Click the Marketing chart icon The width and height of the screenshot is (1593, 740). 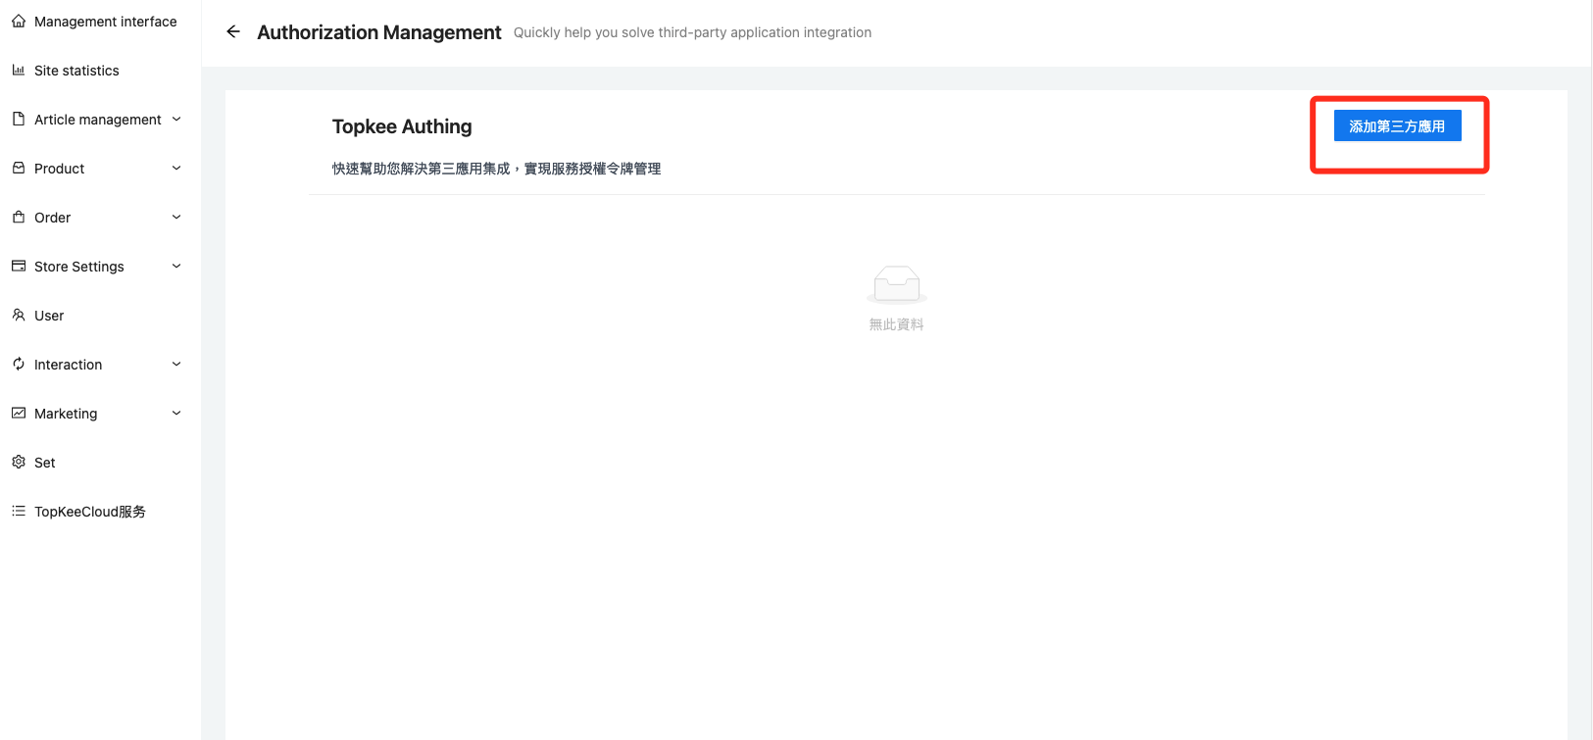[x=19, y=413]
